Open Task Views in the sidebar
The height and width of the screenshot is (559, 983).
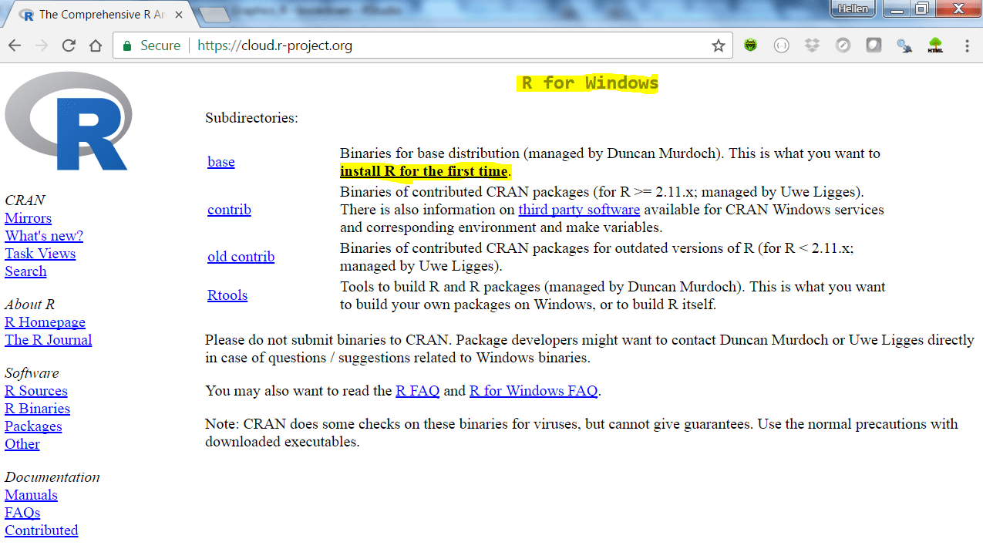[40, 254]
